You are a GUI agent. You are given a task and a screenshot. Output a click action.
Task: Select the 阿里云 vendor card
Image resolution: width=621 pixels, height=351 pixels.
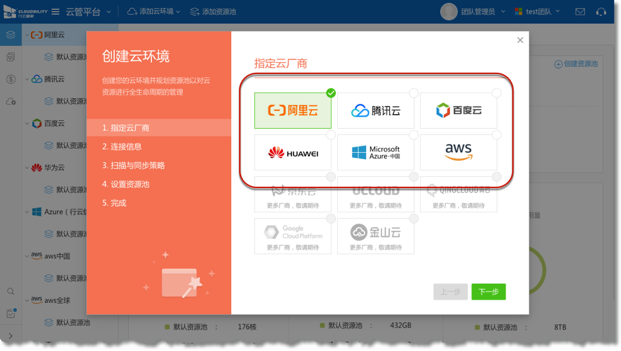click(292, 110)
